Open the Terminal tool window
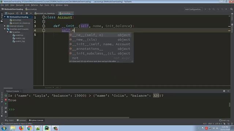 pos(21,120)
